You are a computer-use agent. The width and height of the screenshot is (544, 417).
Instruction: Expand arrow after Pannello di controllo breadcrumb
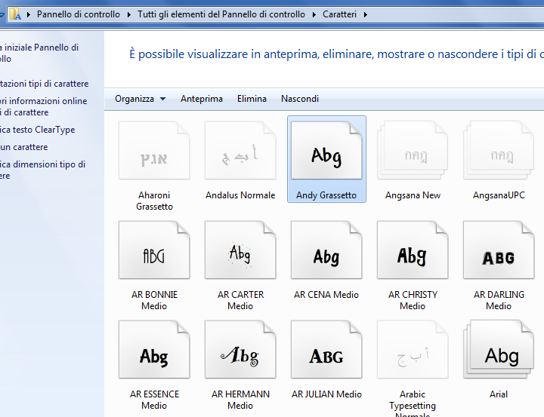128,14
